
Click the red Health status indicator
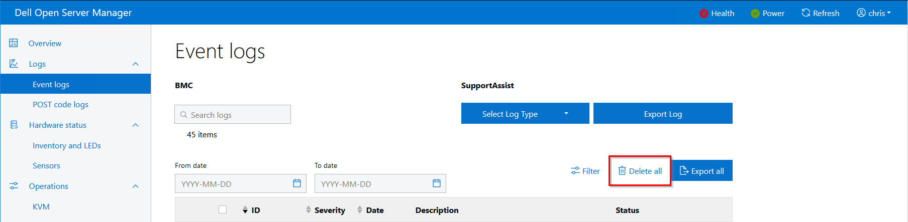click(x=704, y=14)
